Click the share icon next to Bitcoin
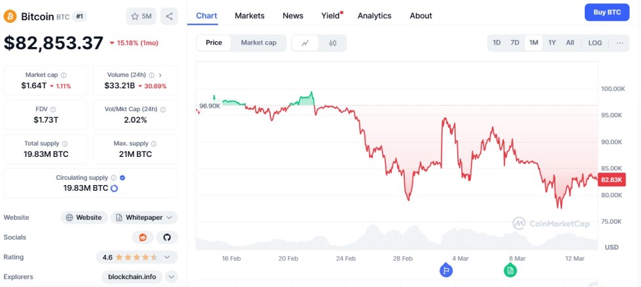Image resolution: width=641 pixels, height=287 pixels. 169,16
